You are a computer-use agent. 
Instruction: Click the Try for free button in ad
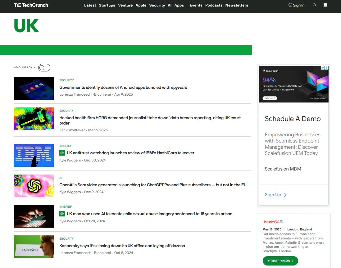(x=270, y=98)
